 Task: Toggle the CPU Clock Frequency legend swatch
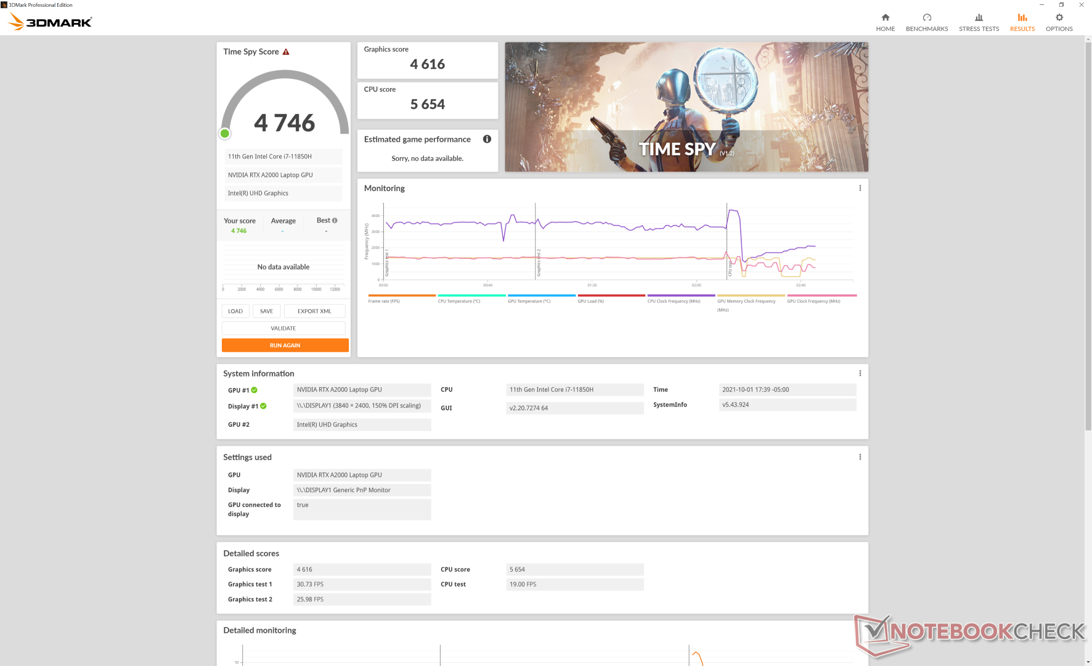coord(681,295)
